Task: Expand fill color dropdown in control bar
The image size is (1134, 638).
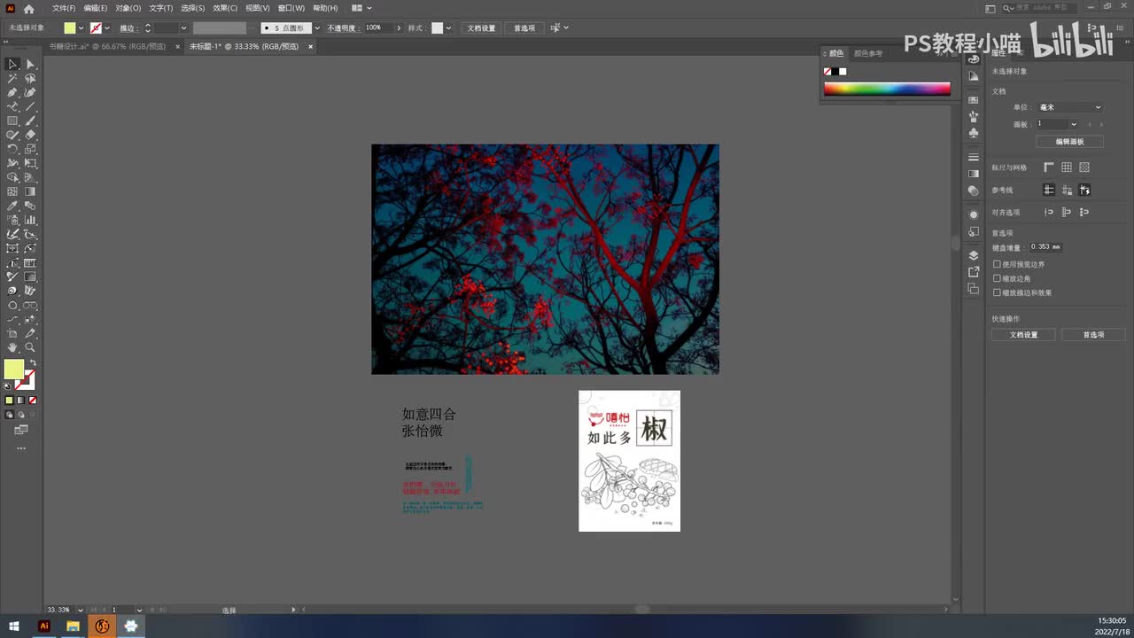Action: click(82, 27)
